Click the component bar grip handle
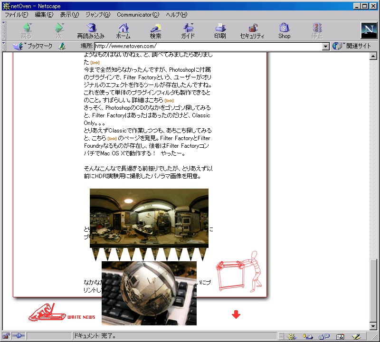380x342 pixels. point(281,336)
